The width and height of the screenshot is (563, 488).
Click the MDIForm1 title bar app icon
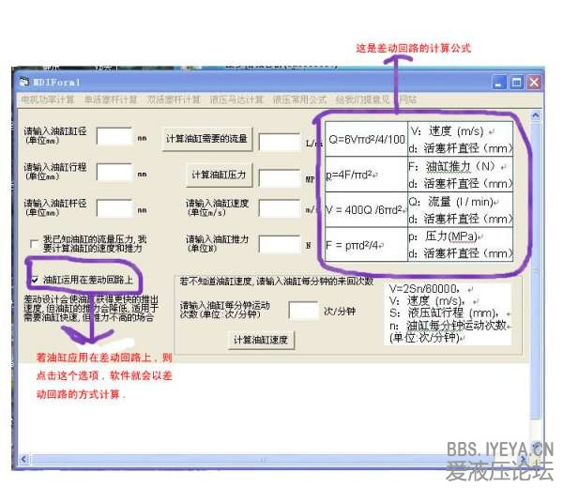(23, 83)
